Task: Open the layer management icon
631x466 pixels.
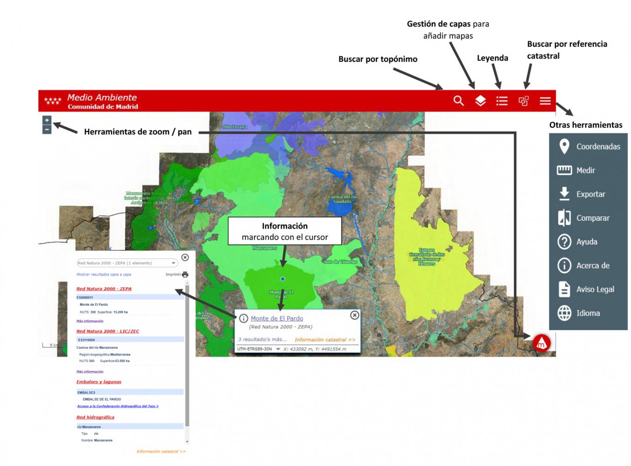Action: tap(480, 101)
